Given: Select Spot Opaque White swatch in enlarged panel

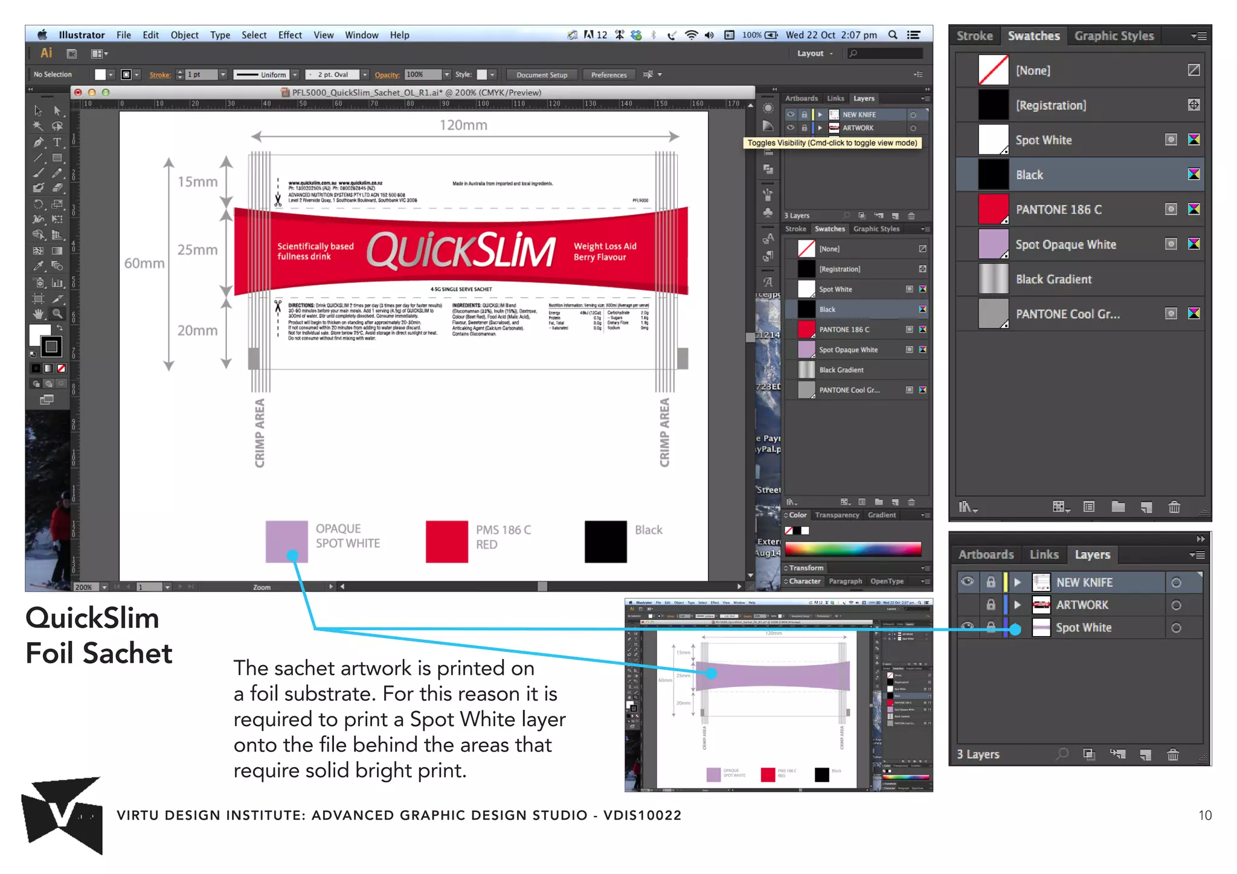Looking at the screenshot, I should [x=1080, y=244].
